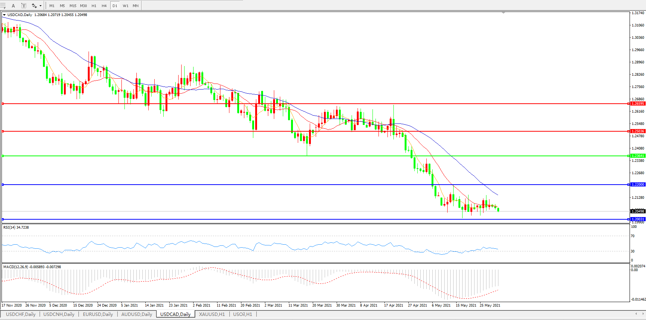Click the RSI(14) indicator label
646x320 pixels.
(x=16, y=227)
